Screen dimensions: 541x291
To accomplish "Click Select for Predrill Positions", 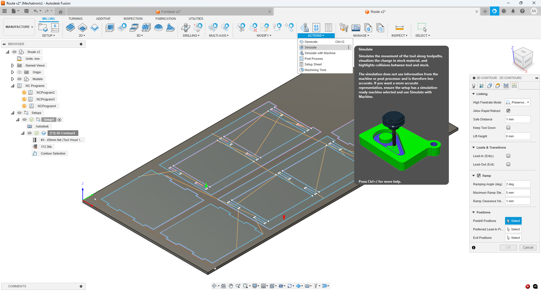I will coord(513,221).
